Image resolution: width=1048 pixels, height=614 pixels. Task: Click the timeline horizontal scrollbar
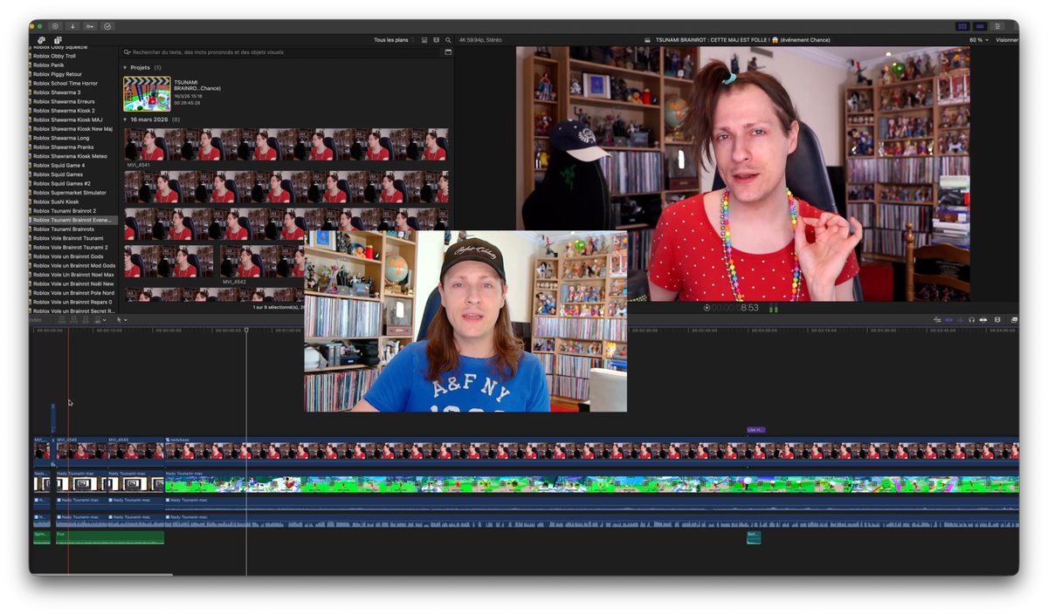pos(101,574)
